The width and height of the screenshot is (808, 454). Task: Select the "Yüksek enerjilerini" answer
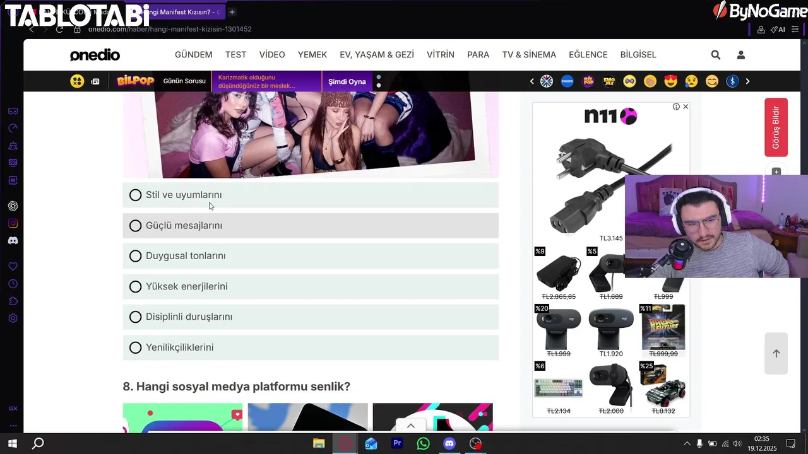click(x=311, y=286)
